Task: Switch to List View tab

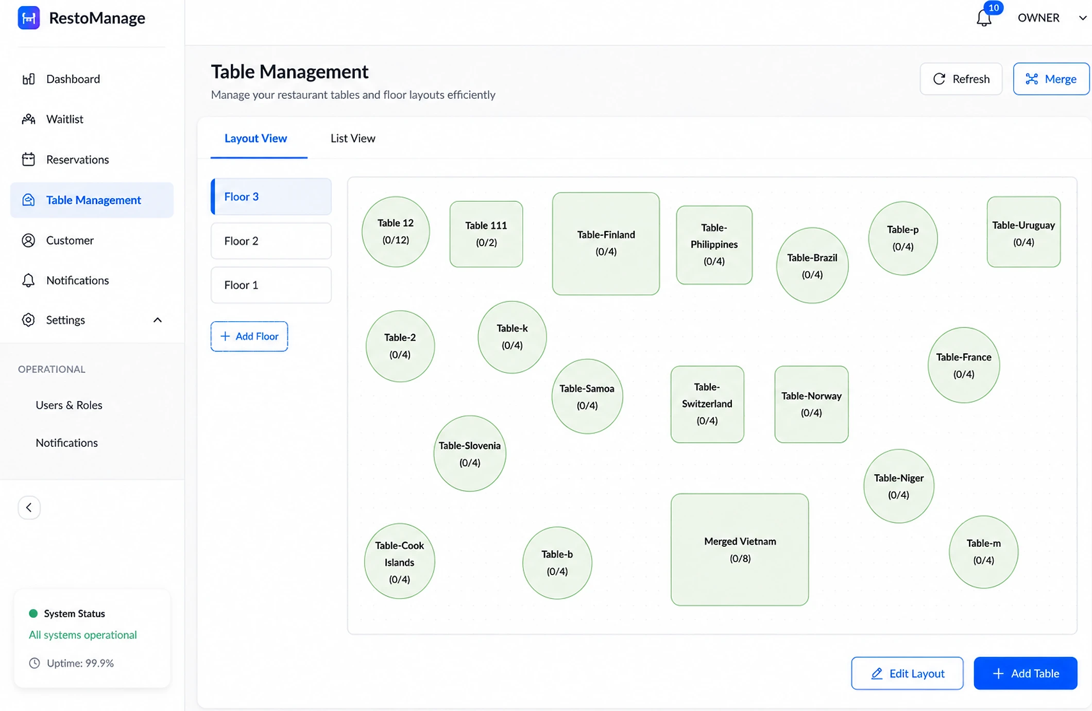Action: 353,138
